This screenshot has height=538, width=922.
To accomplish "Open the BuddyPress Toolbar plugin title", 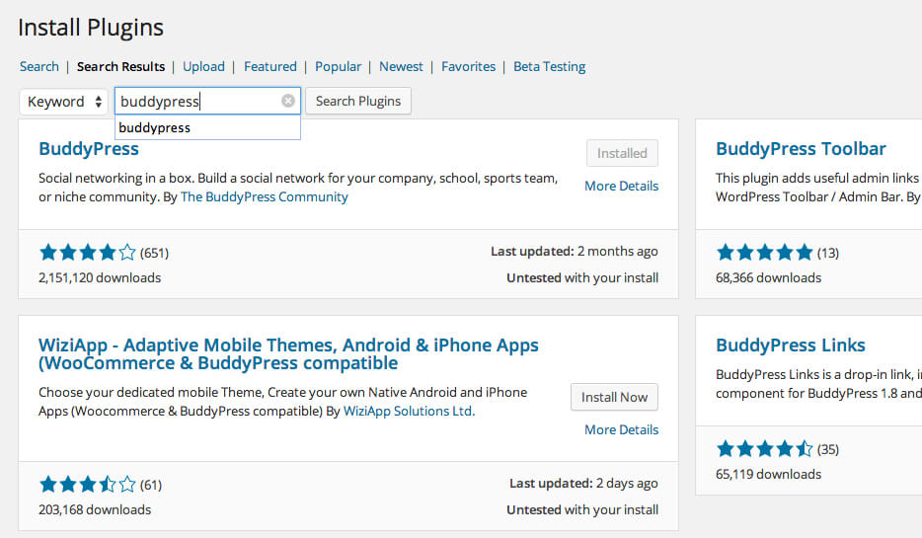I will pos(801,149).
